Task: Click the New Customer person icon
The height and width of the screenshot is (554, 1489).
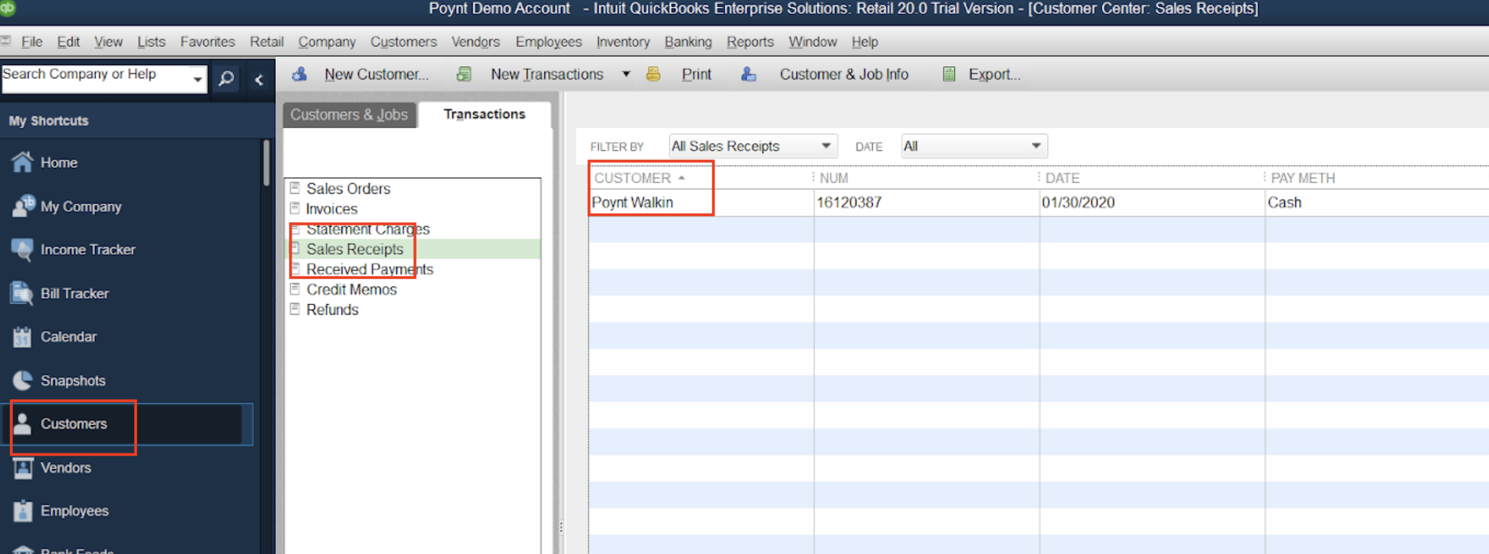Action: click(x=300, y=74)
